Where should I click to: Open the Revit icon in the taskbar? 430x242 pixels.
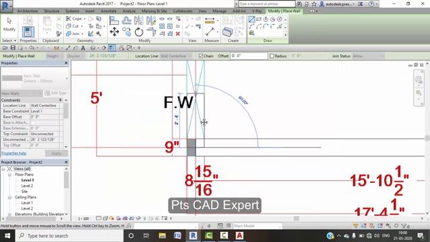[x=193, y=236]
